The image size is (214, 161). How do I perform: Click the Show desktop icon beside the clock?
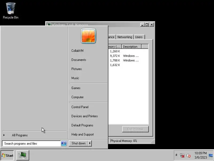(x=211, y=155)
